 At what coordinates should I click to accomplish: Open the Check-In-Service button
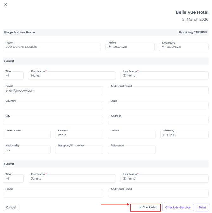pos(178,208)
